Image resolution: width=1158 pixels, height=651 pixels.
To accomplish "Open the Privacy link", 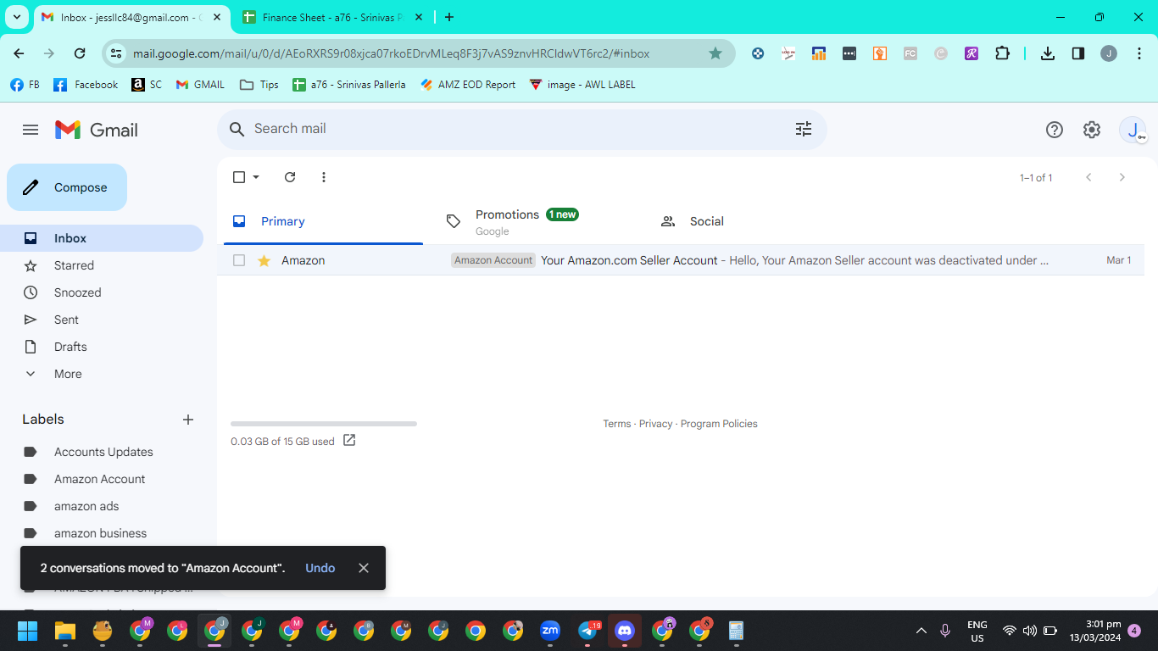I will (x=656, y=424).
